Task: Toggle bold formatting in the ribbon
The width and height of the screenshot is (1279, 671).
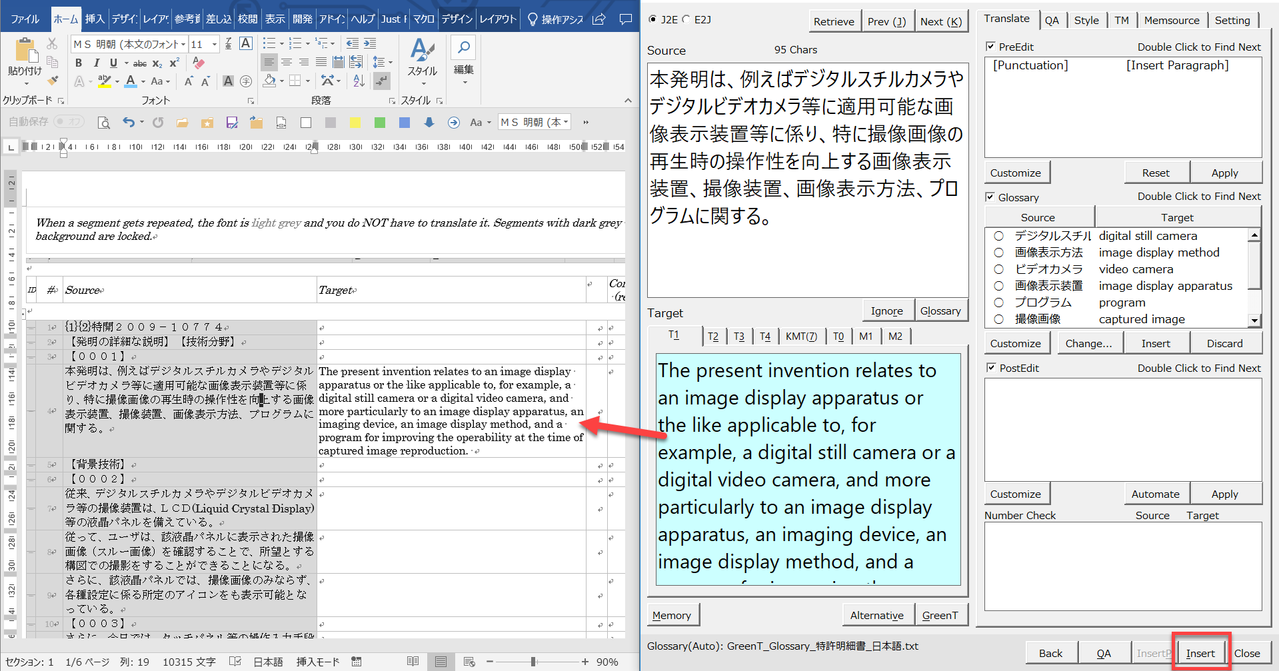Action: (79, 63)
